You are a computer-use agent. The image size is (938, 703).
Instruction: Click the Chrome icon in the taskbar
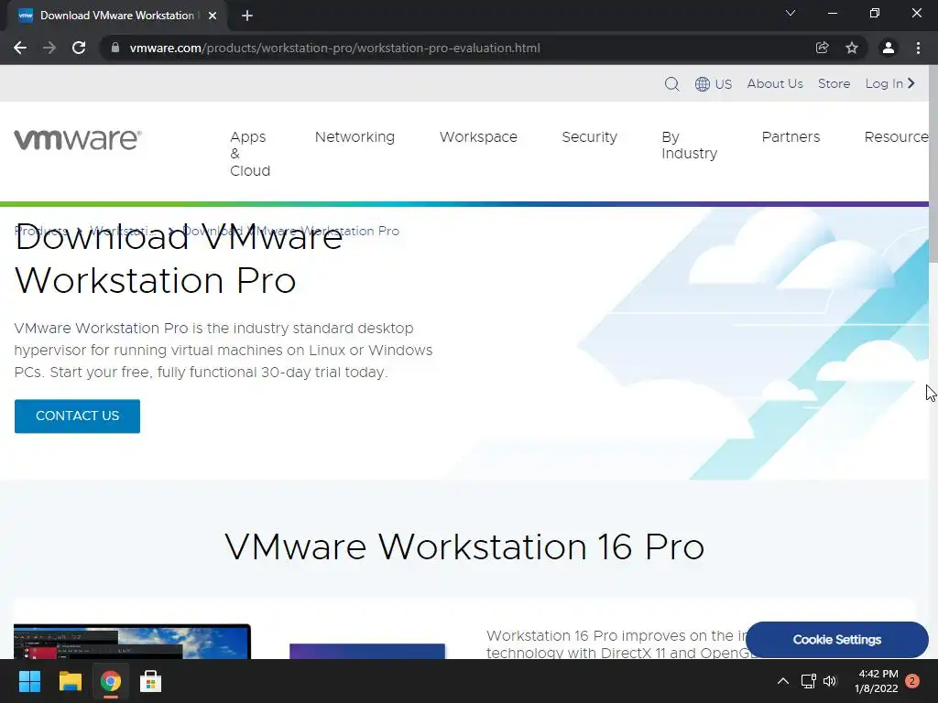click(x=111, y=681)
